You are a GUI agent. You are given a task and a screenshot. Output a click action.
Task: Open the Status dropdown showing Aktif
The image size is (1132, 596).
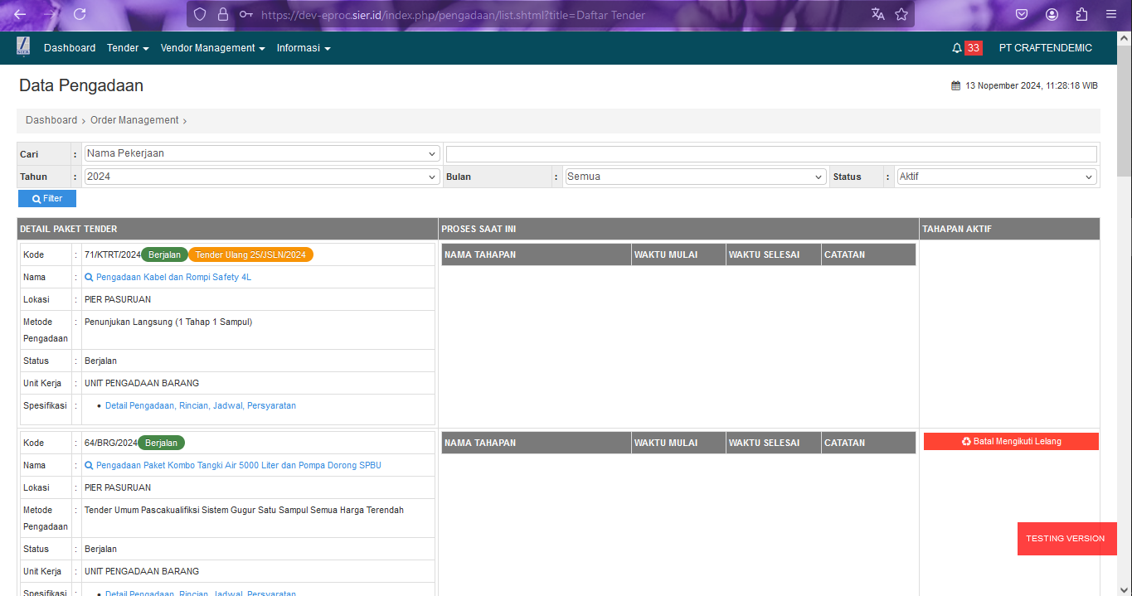point(996,177)
